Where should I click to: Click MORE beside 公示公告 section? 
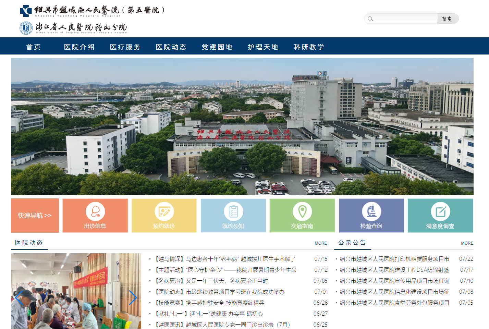pyautogui.click(x=467, y=243)
